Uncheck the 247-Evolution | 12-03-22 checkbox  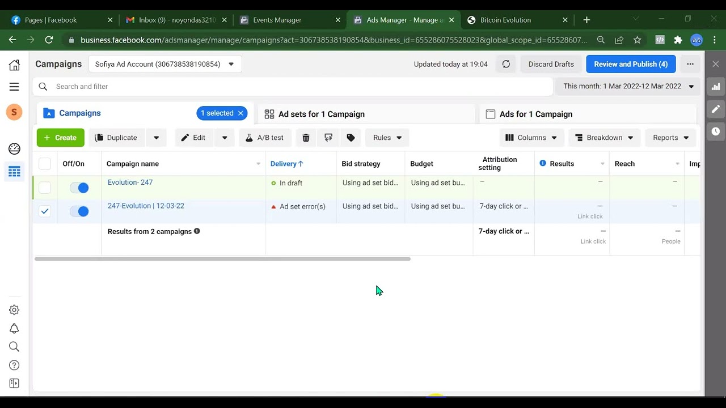(45, 211)
